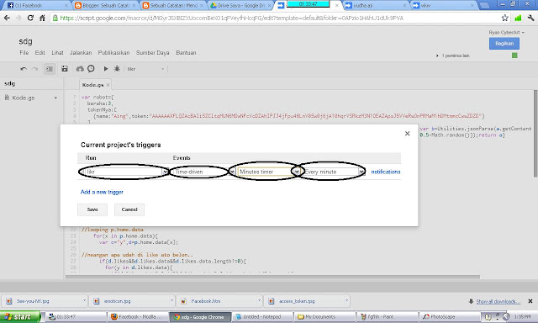Viewport: 538px width, 323px height.
Task: Click the blue Bagikan share button
Action: point(504,43)
